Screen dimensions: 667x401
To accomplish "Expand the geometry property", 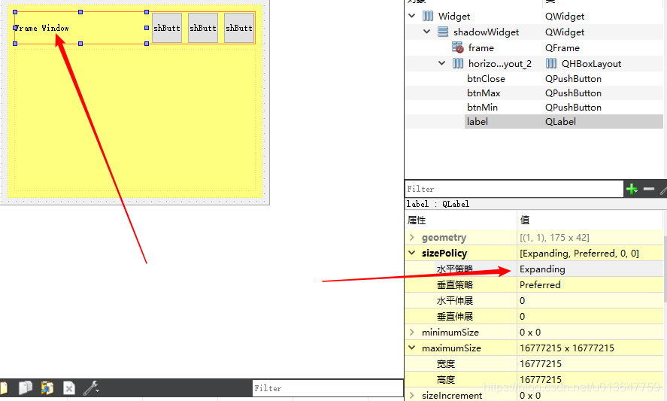I will [x=411, y=237].
